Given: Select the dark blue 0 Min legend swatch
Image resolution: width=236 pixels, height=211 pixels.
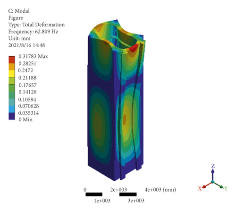Looking at the screenshot, I should [x=12, y=116].
